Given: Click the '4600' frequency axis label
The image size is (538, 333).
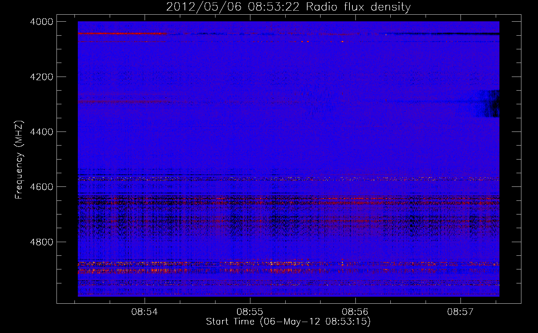Looking at the screenshot, I should click(42, 187).
